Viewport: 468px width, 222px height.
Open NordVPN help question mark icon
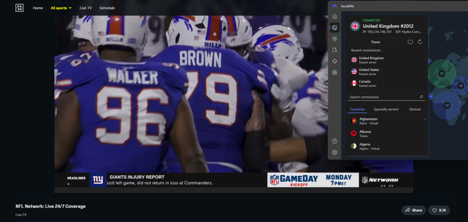(x=335, y=141)
